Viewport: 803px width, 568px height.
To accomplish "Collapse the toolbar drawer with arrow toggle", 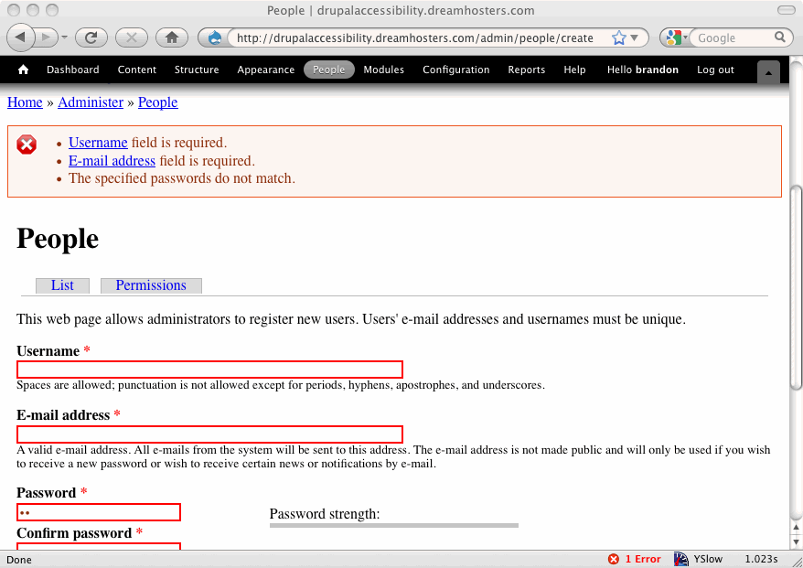I will tap(768, 72).
